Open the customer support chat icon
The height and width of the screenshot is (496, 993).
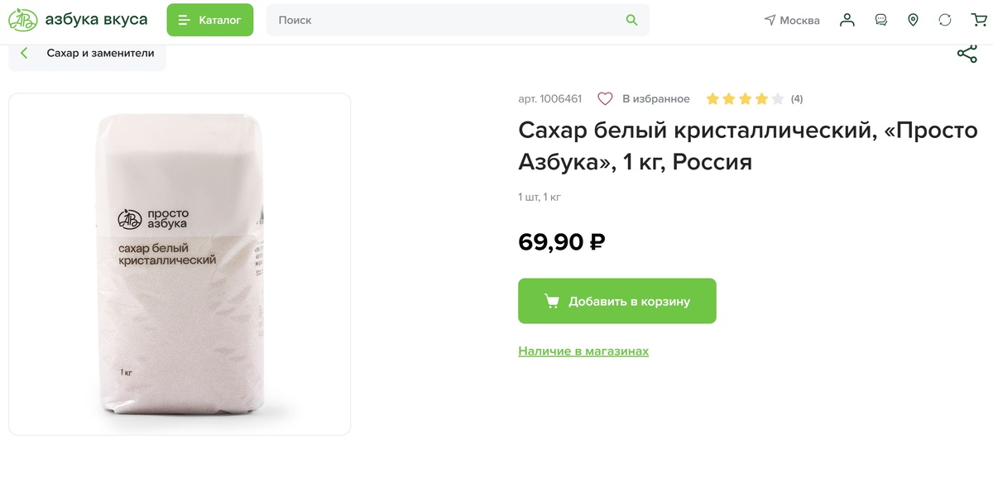[x=880, y=19]
